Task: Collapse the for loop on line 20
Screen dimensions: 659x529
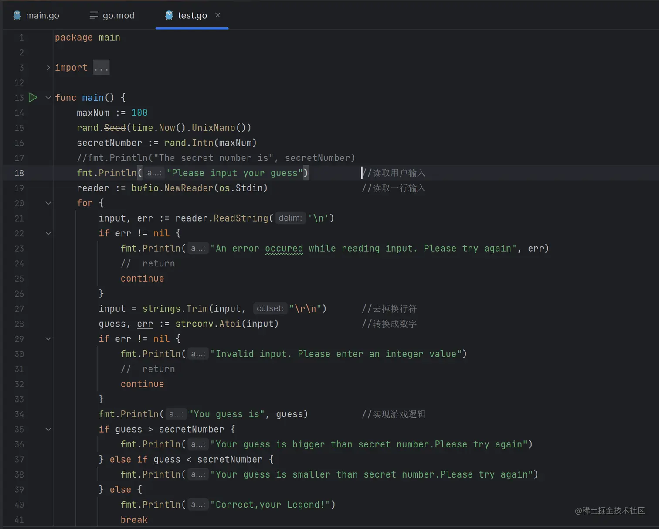Action: coord(48,203)
